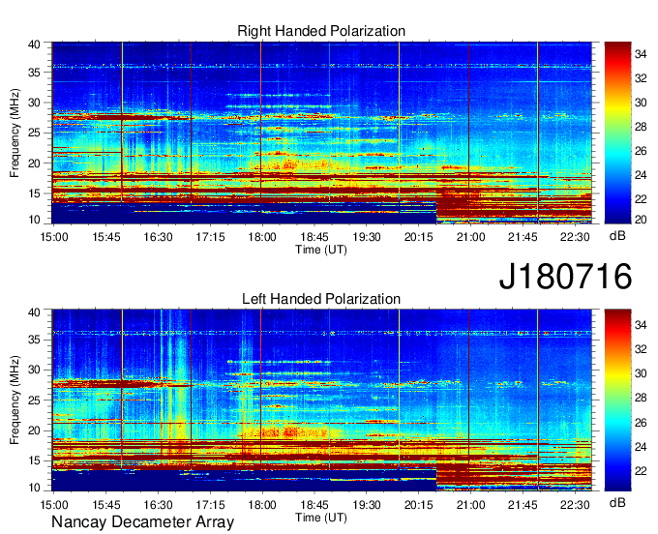The image size is (658, 534).
Task: Click the "dB" label under the lower color bar
Action: [x=617, y=502]
